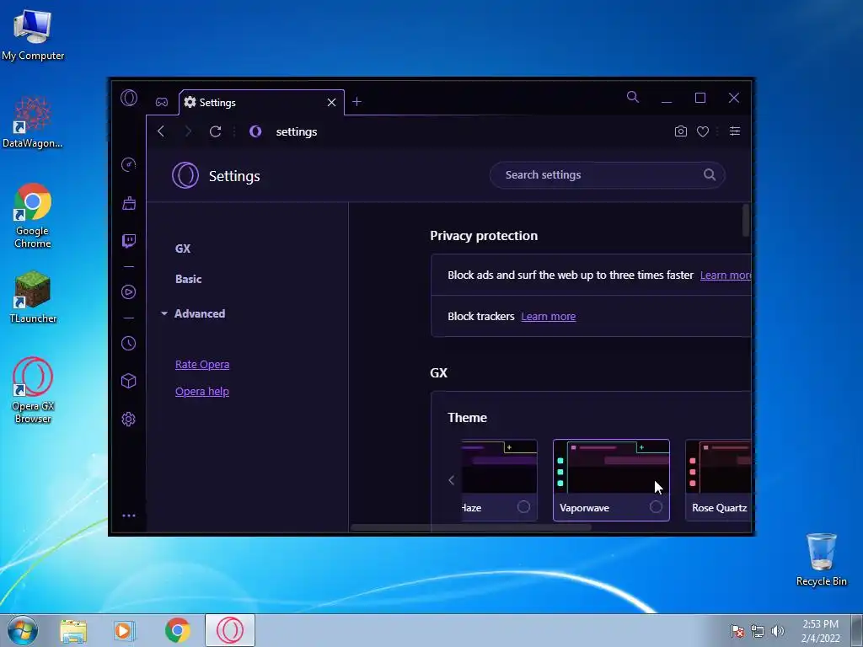Open Twitch in the sidebar

(129, 241)
